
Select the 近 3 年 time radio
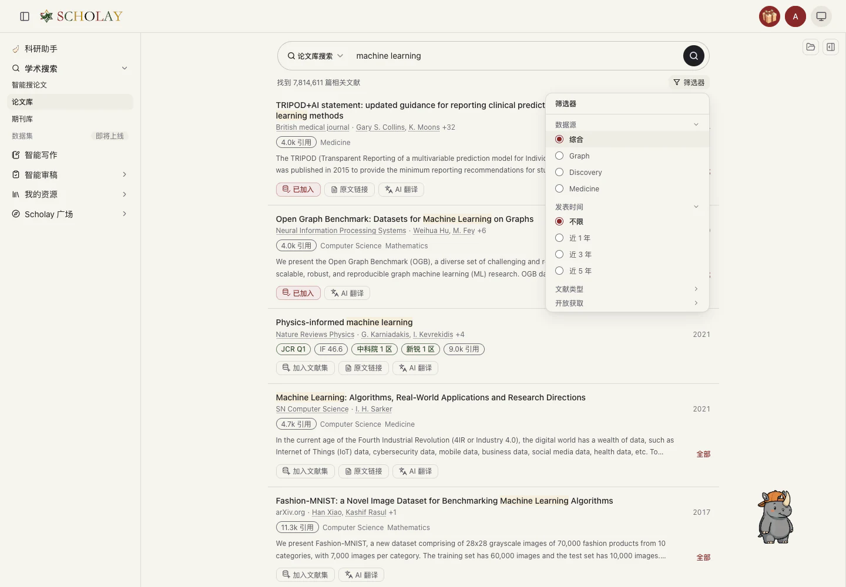tap(559, 254)
